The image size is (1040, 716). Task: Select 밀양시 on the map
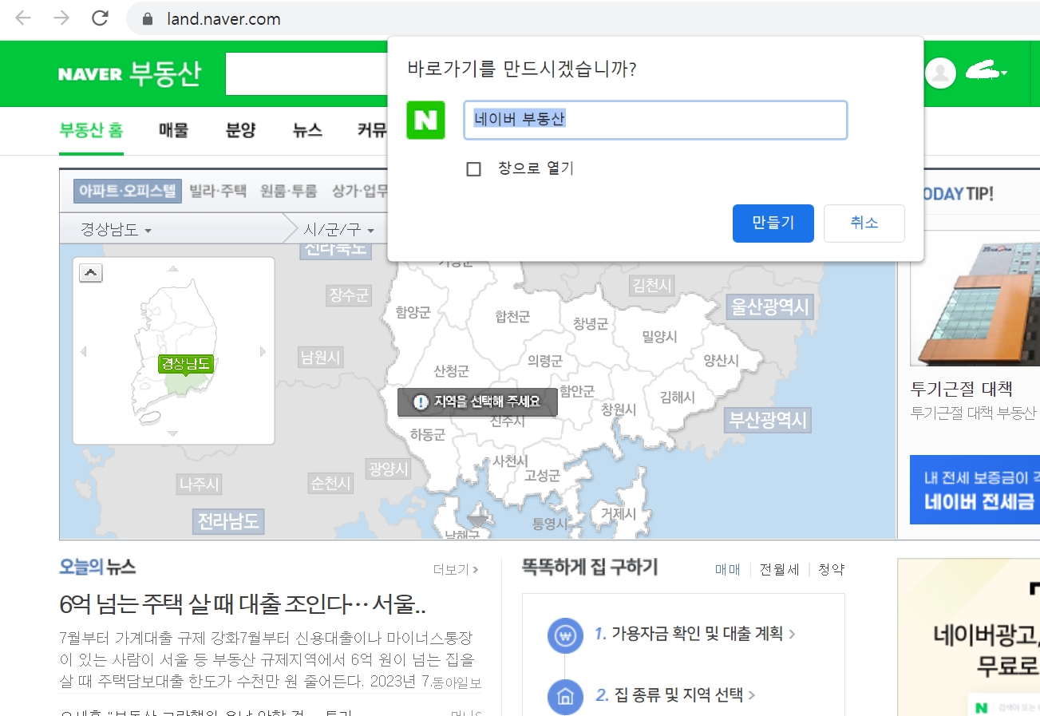coord(659,336)
